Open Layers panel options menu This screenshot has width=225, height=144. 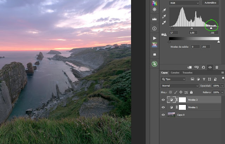coord(223,73)
